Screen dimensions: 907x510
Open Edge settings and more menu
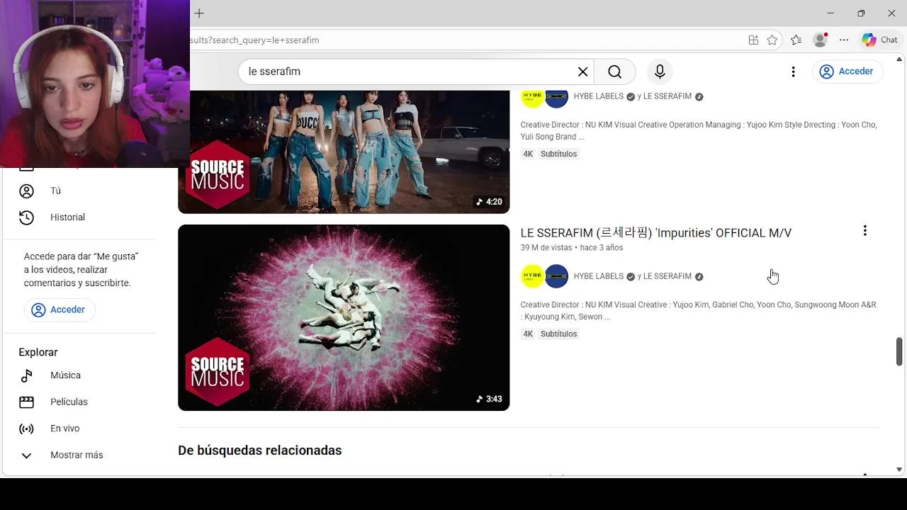tap(844, 40)
